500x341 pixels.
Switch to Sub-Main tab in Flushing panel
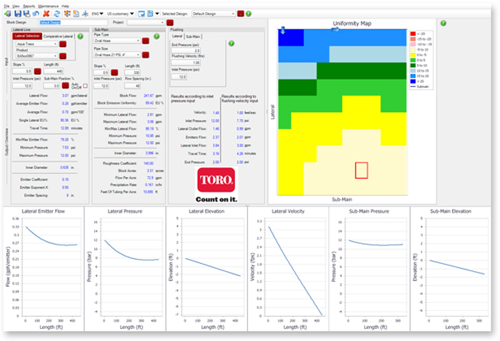(193, 35)
